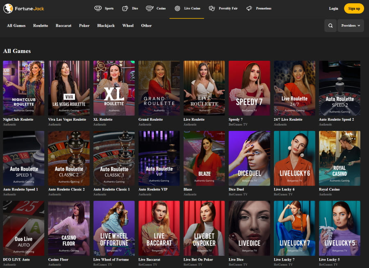Viewport: 369px width, 268px height.
Task: Open the Casino Floor game thumbnail
Action: [69, 228]
